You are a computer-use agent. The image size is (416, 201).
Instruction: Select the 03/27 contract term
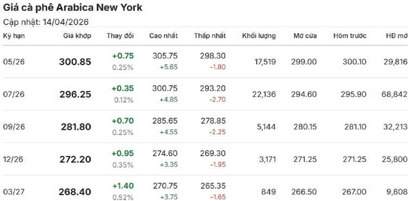tap(14, 192)
